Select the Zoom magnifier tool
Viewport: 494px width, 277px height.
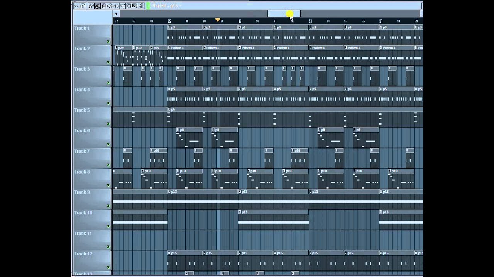pyautogui.click(x=134, y=6)
